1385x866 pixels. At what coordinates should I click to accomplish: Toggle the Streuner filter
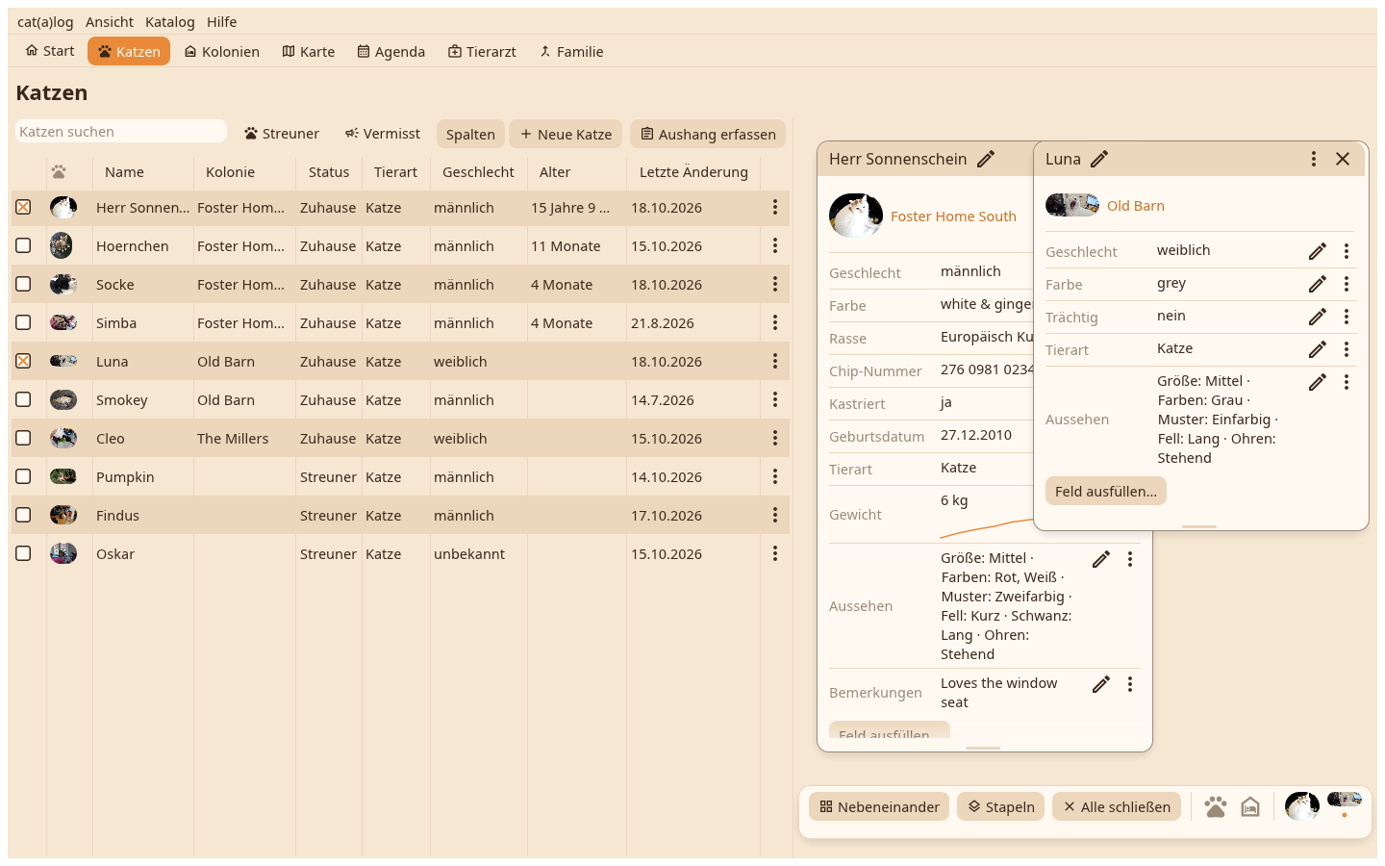point(281,134)
